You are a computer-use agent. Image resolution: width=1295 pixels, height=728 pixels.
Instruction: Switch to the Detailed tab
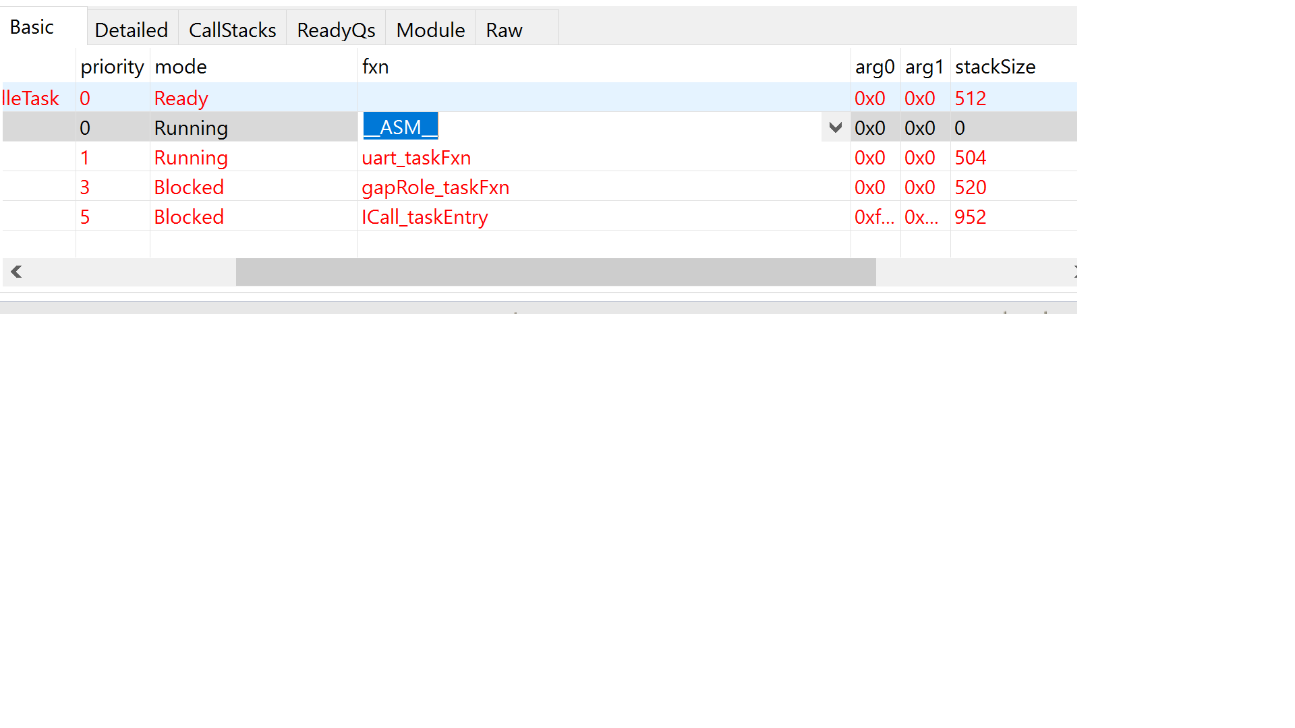coord(132,30)
